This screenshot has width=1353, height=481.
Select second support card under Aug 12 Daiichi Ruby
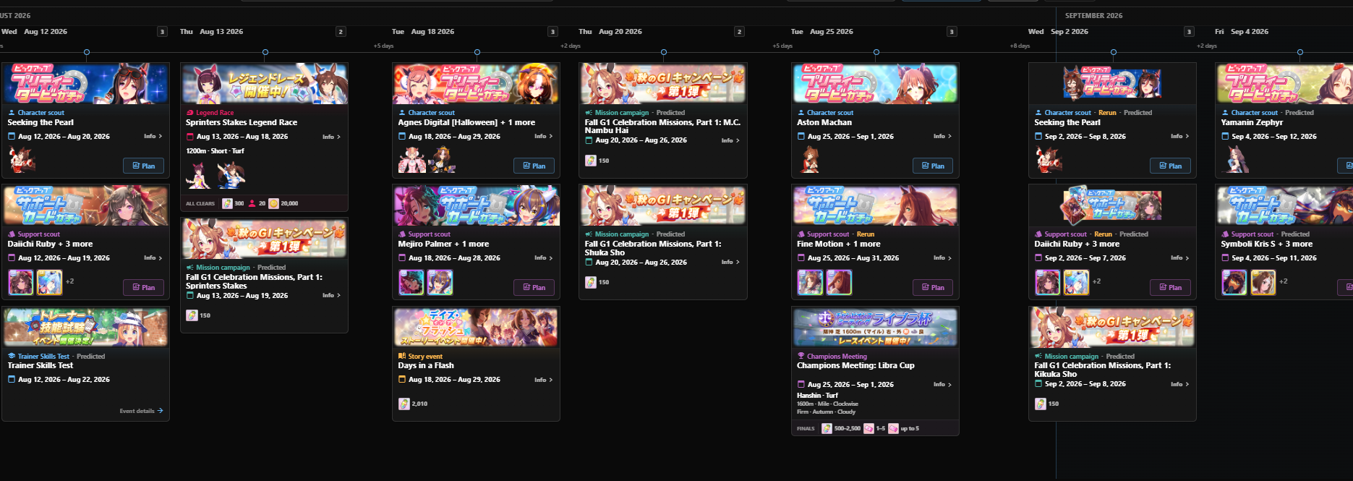(50, 282)
